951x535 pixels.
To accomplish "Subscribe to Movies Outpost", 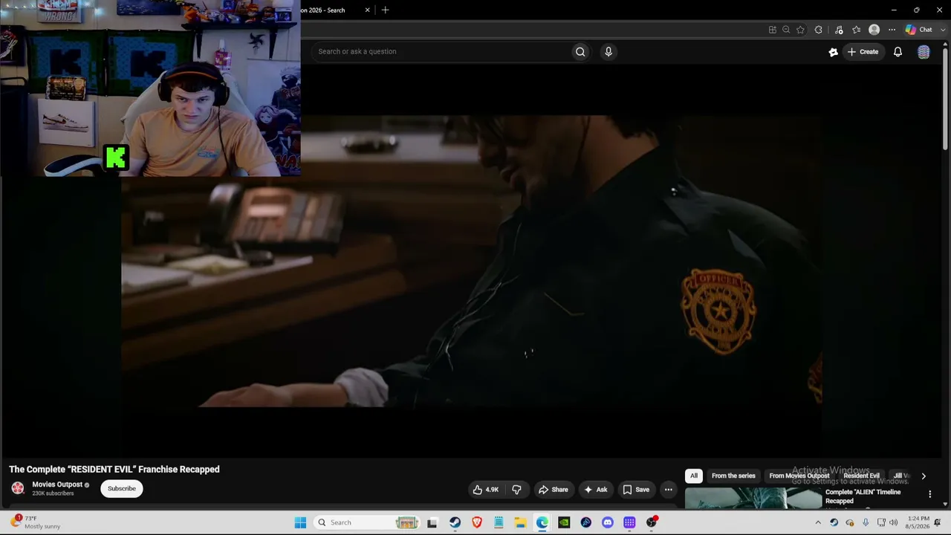I will point(121,488).
